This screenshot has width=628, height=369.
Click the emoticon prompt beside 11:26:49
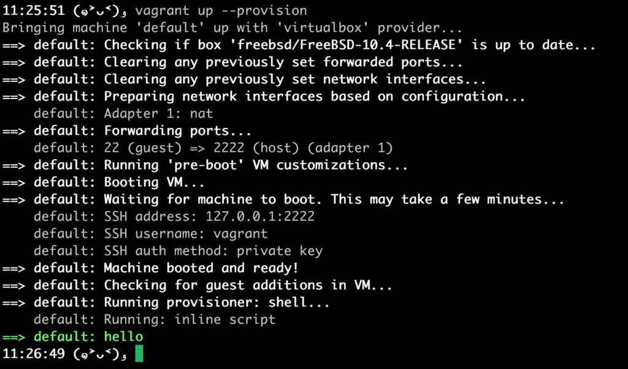pos(100,354)
